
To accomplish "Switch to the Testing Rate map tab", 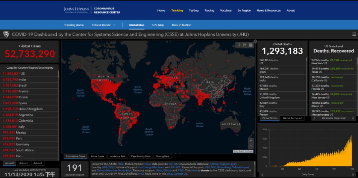I will [162, 156].
